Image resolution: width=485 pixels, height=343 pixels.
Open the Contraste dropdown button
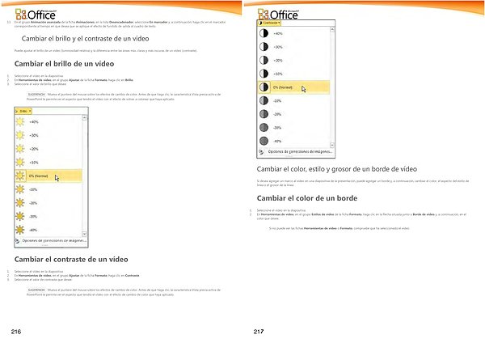[x=269, y=23]
